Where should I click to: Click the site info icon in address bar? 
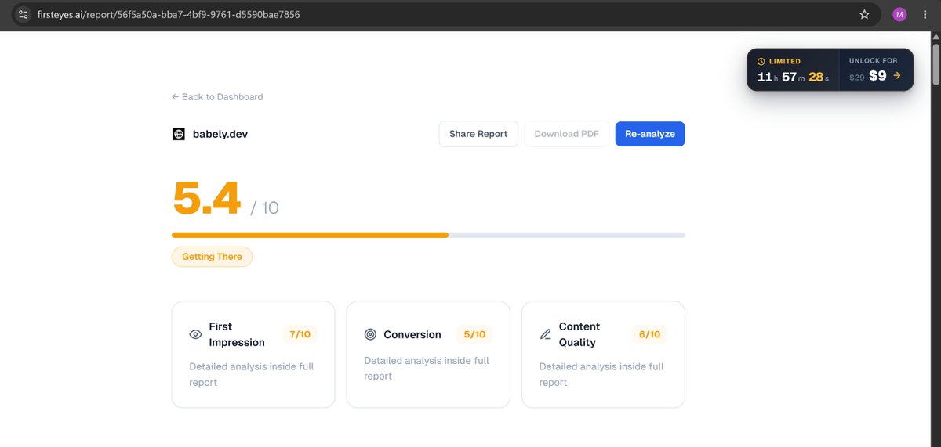(23, 14)
